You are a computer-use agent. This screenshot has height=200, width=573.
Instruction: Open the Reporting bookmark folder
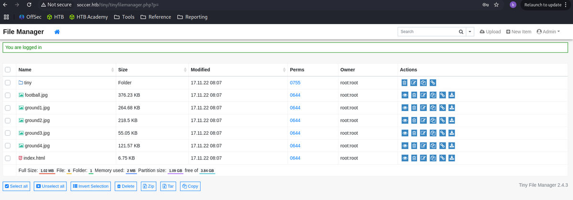point(192,17)
